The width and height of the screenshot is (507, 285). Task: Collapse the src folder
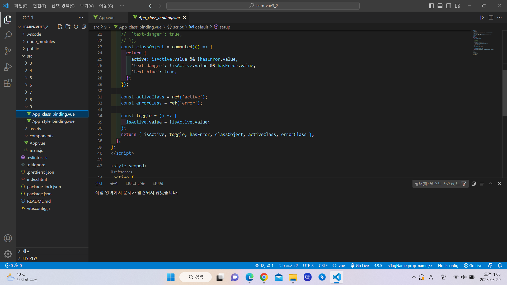tap(52, 56)
